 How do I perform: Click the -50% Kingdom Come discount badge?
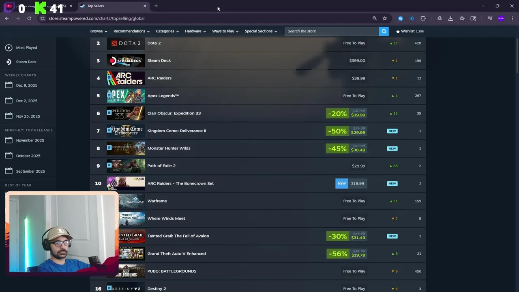coord(337,131)
